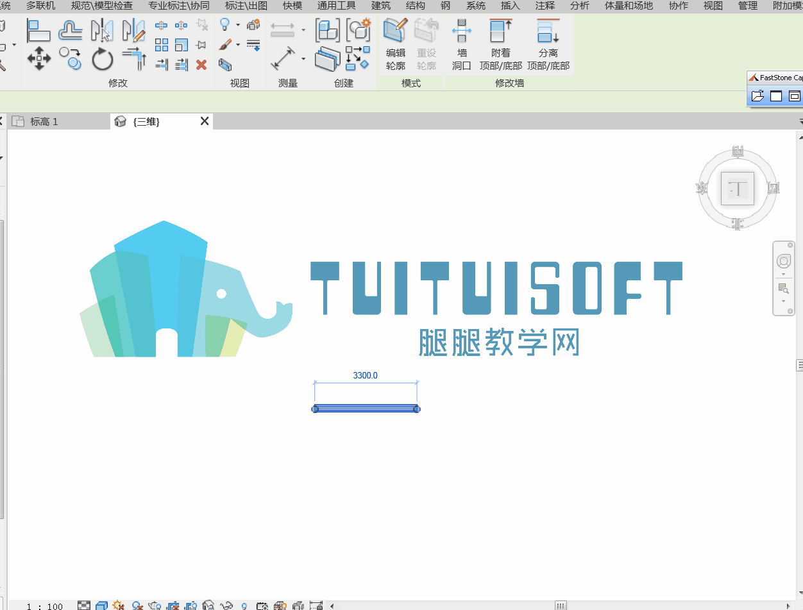Image resolution: width=803 pixels, height=610 pixels.
Task: Toggle Shadows in view control bar
Action: [x=137, y=605]
